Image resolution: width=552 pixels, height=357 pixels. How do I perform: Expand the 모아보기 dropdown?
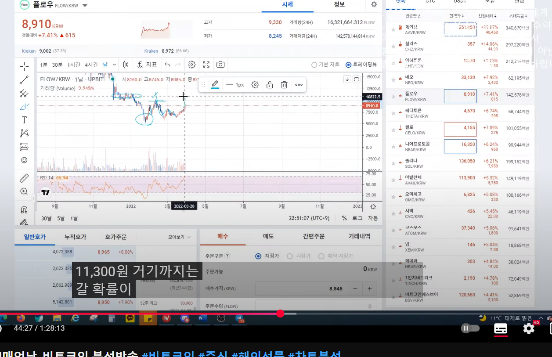point(180,237)
